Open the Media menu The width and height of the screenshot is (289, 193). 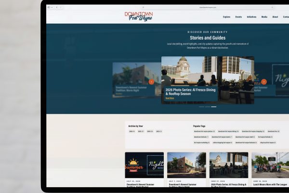[x=264, y=17]
